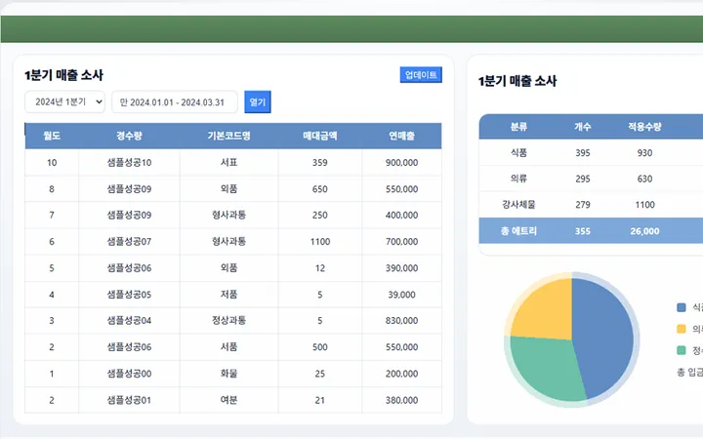This screenshot has width=703, height=439.
Task: Click the 화물 cell
Action: [228, 374]
